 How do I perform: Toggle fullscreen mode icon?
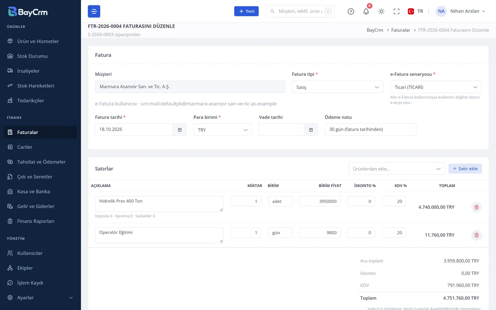point(396,11)
